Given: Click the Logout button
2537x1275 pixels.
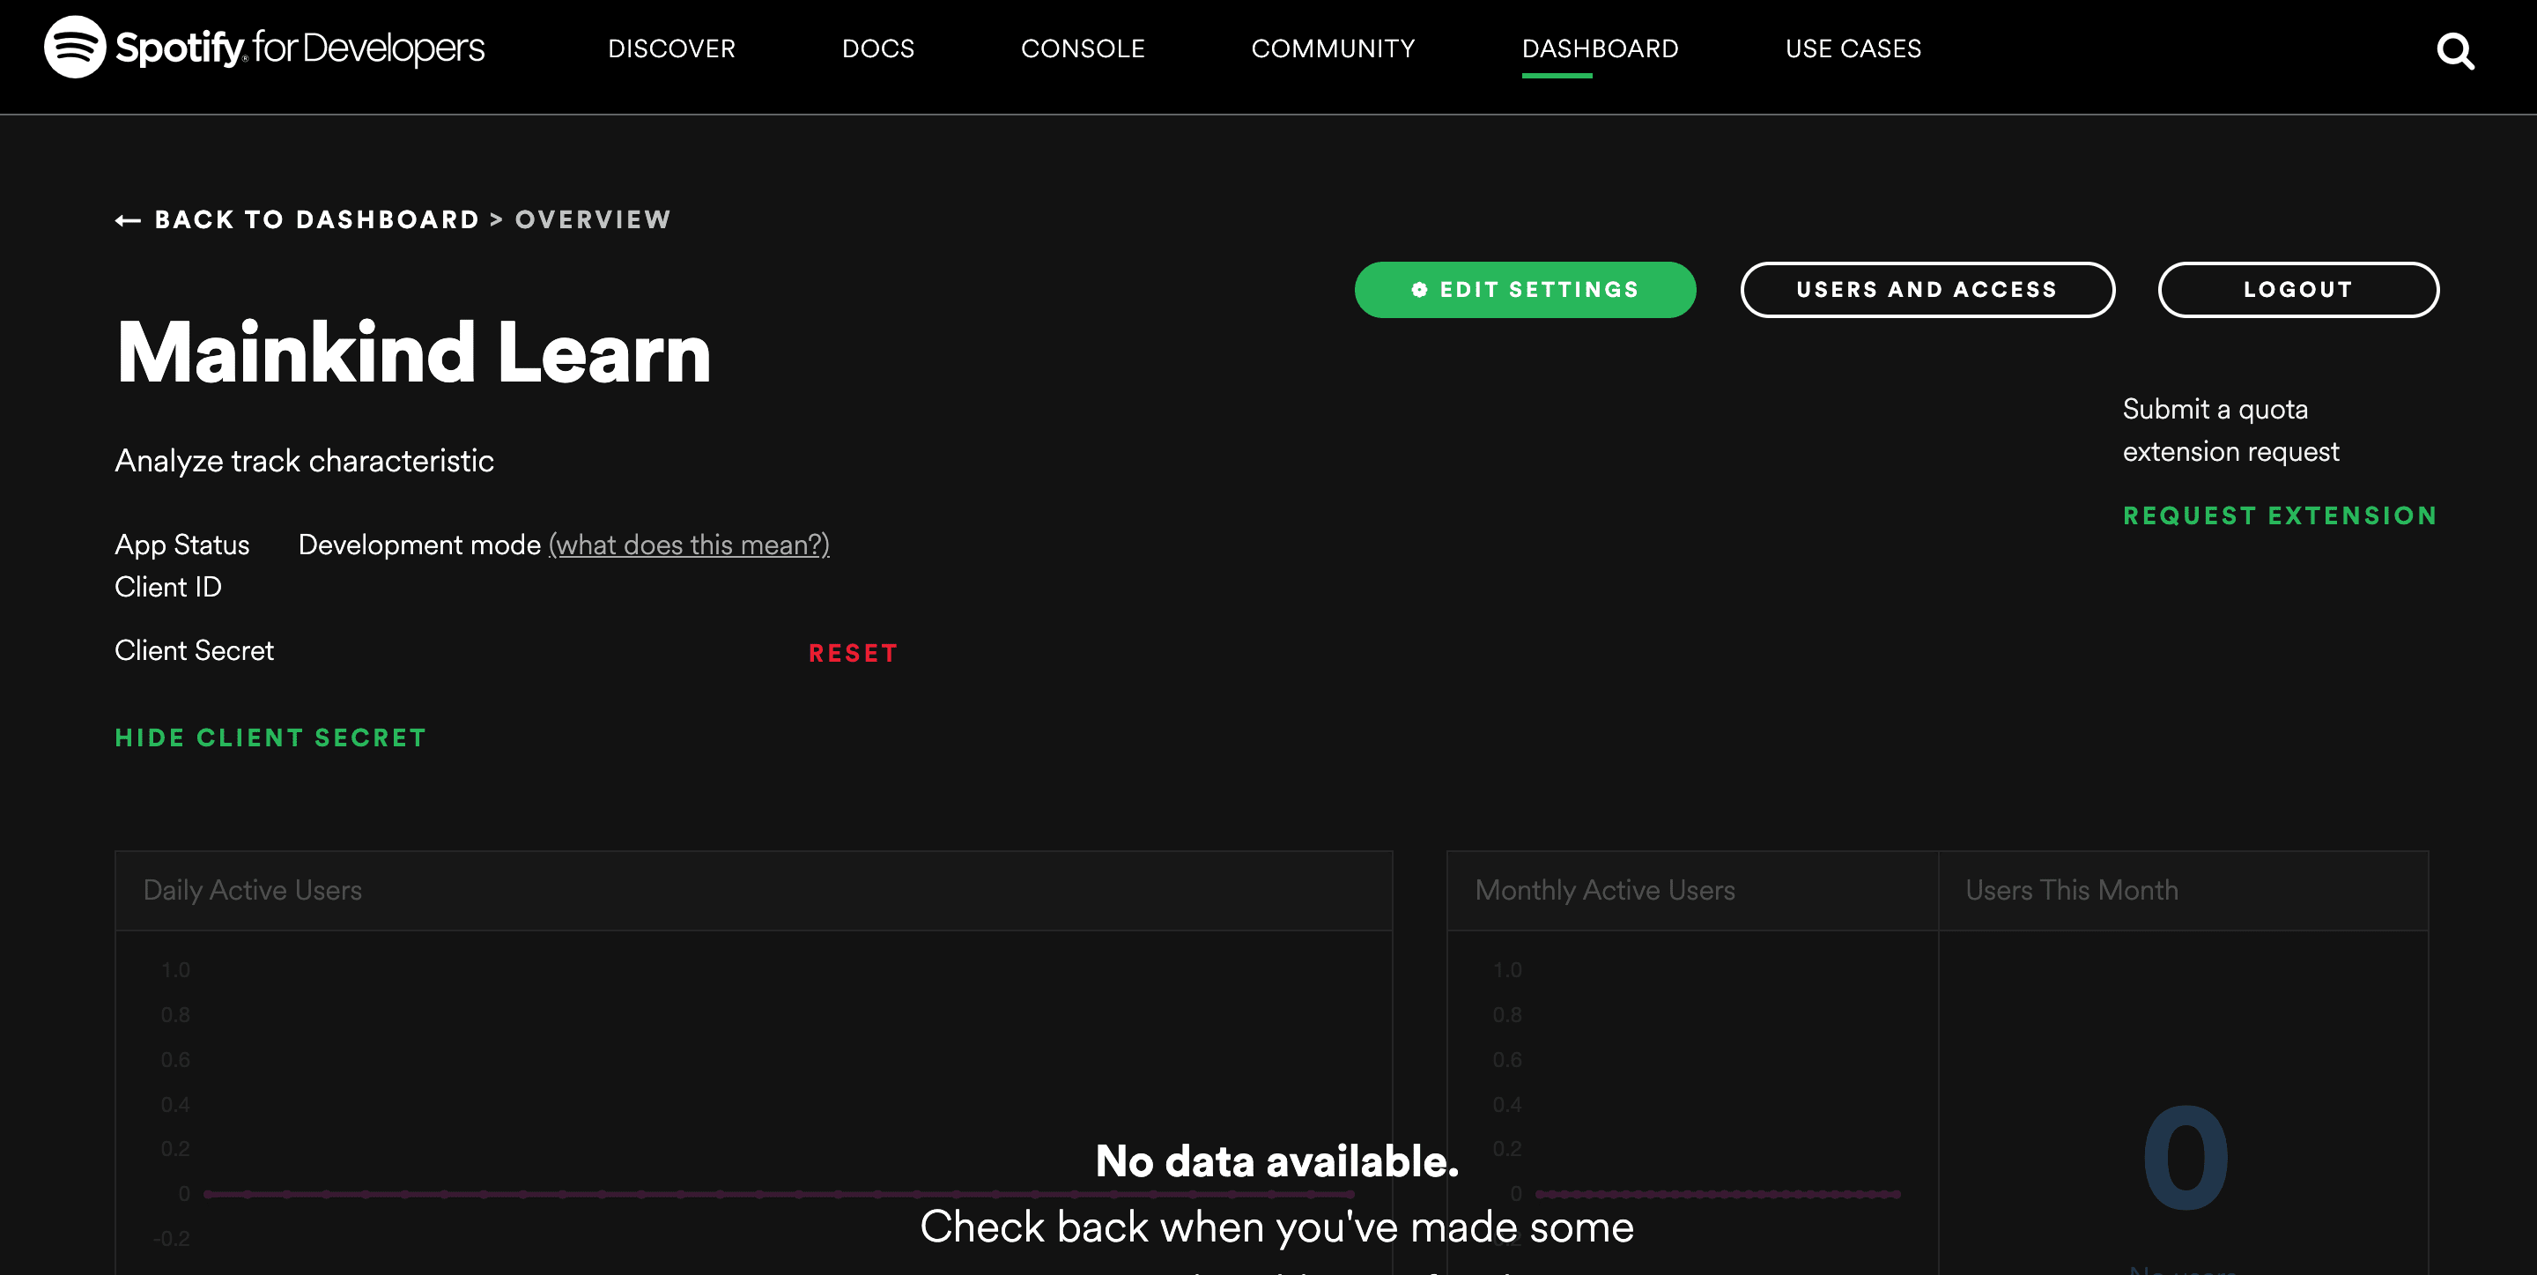Looking at the screenshot, I should click(x=2298, y=290).
